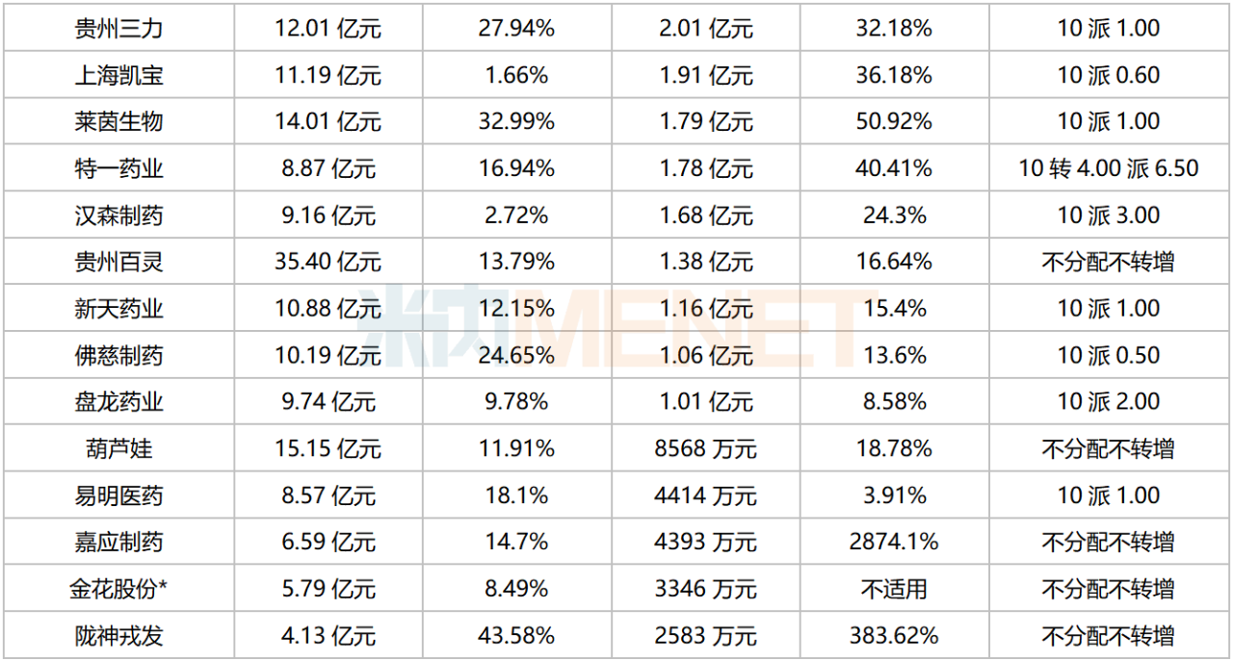
Task: Click the 2874.1% growth cell
Action: click(x=894, y=543)
